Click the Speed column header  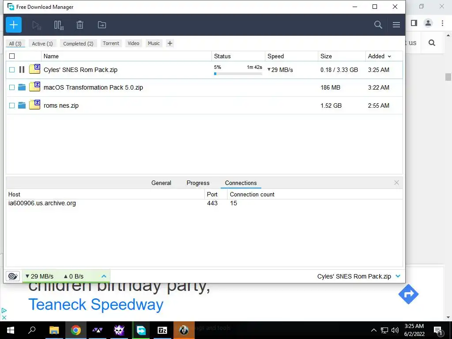(291, 56)
